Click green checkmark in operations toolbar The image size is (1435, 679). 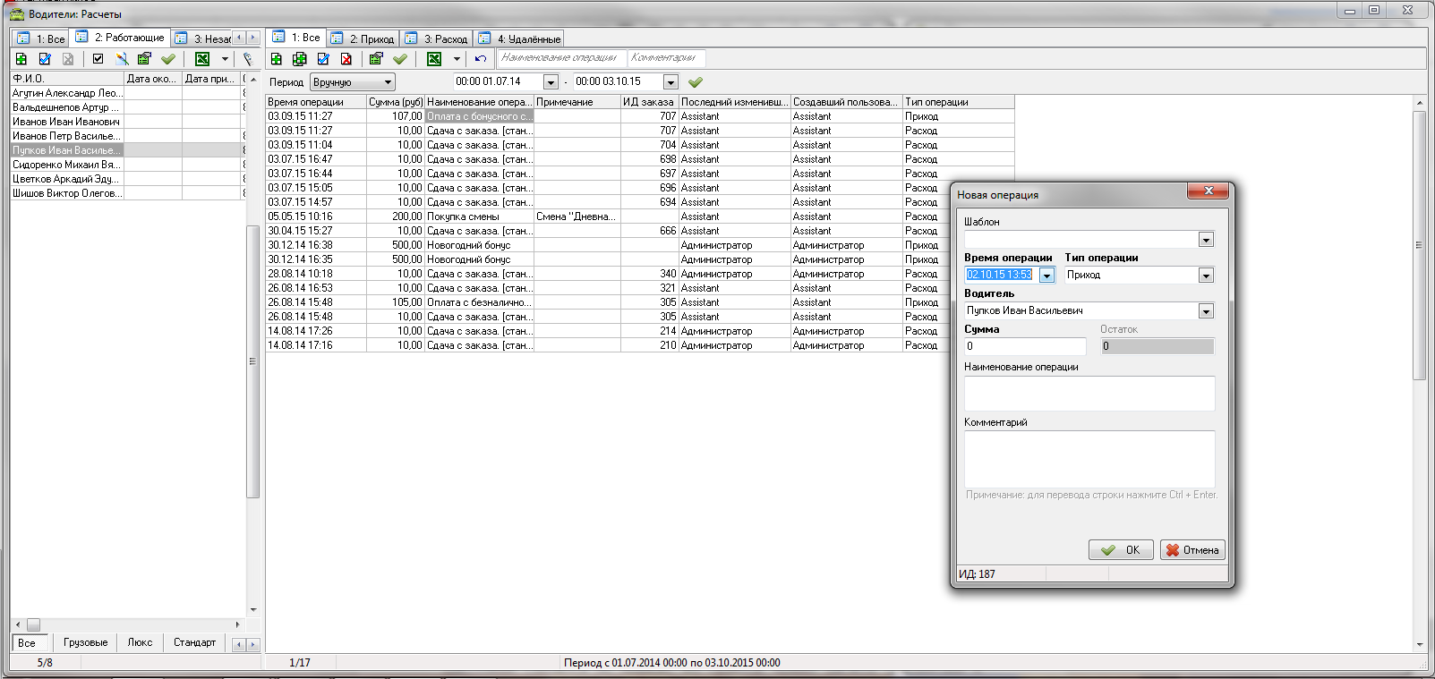point(399,59)
